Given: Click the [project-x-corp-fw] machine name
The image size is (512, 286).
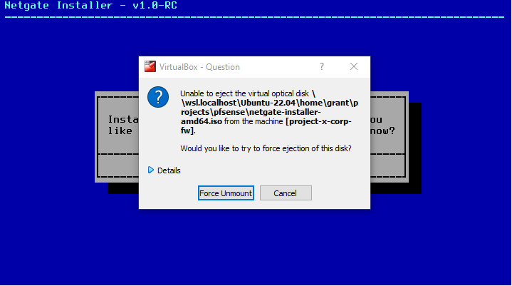Looking at the screenshot, I should click(x=266, y=126).
